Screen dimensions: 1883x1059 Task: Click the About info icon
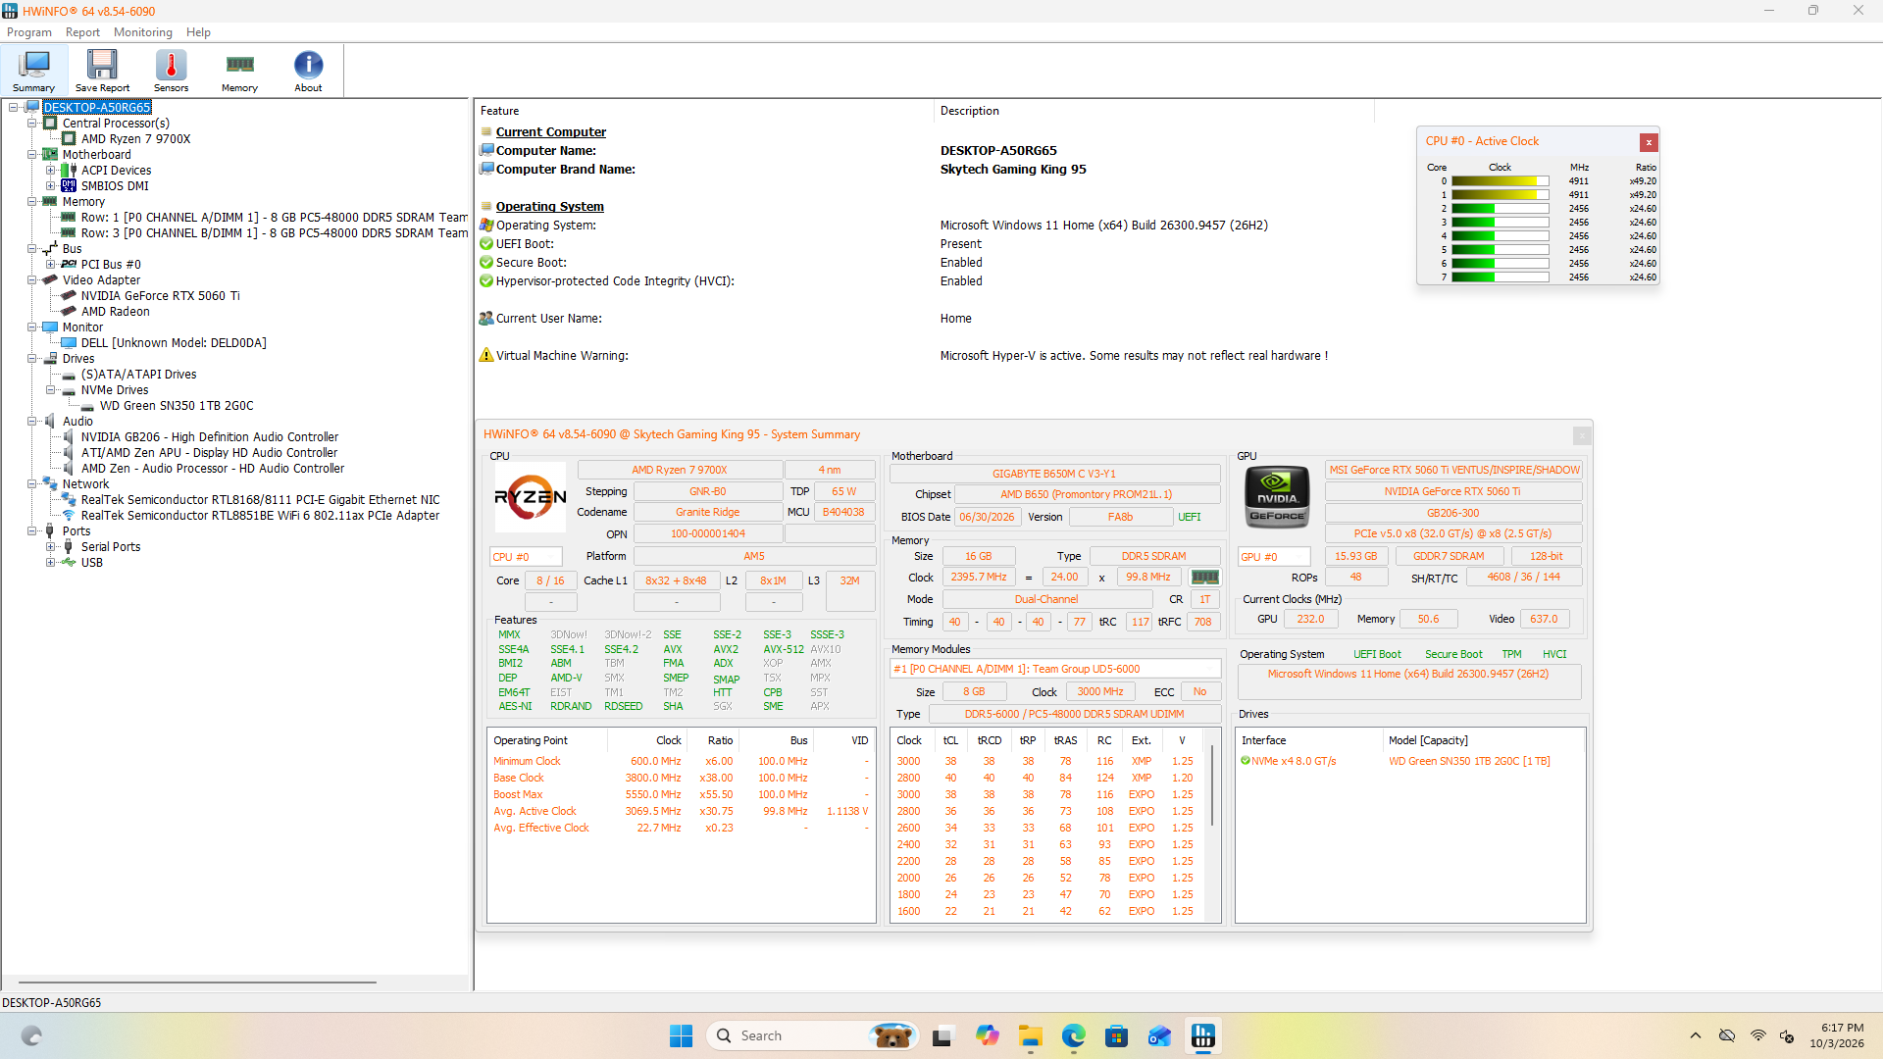(x=308, y=71)
